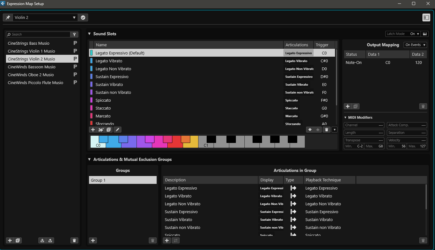Duplicate the selected sound slot

point(109,130)
